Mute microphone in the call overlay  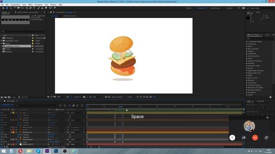pyautogui.click(x=232, y=138)
